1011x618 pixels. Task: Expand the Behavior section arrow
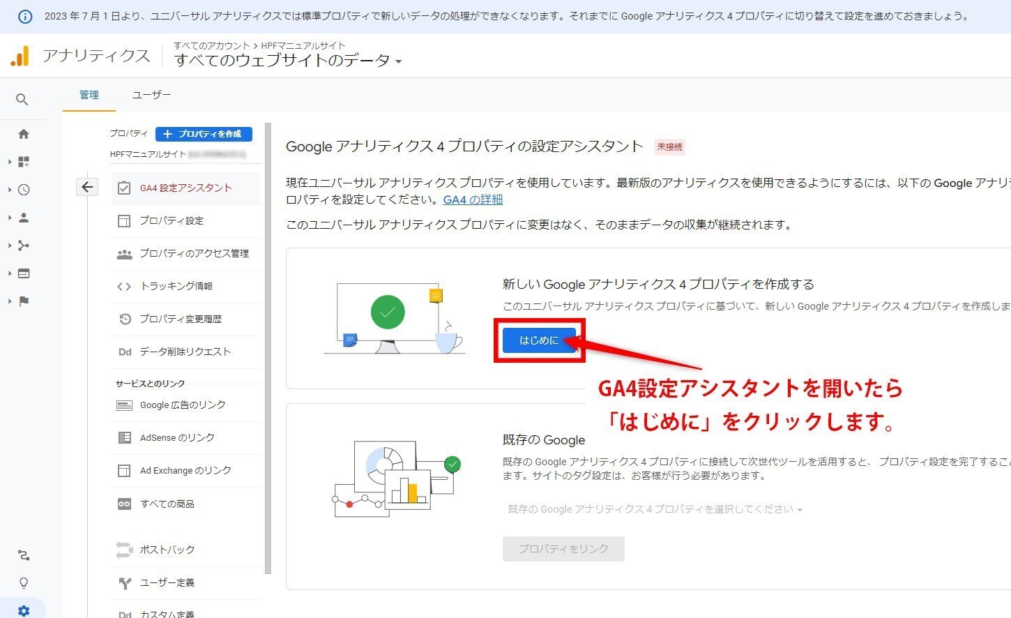point(10,273)
